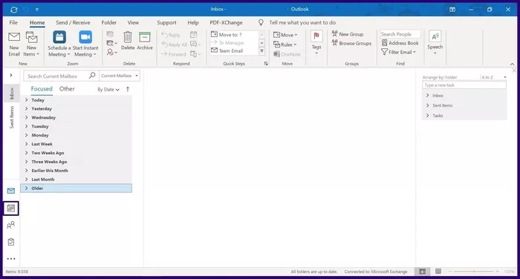Open Filter Email options
520x279 pixels.
(x=398, y=52)
